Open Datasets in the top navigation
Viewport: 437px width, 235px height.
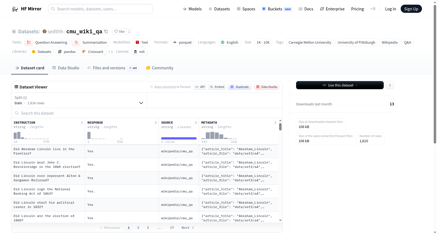click(219, 9)
